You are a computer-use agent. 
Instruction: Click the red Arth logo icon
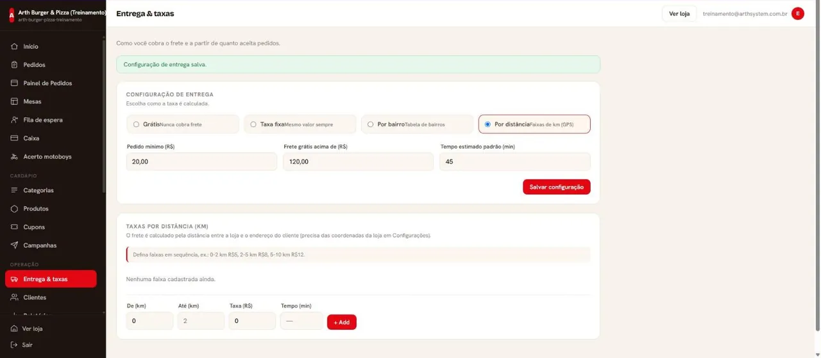click(x=11, y=15)
